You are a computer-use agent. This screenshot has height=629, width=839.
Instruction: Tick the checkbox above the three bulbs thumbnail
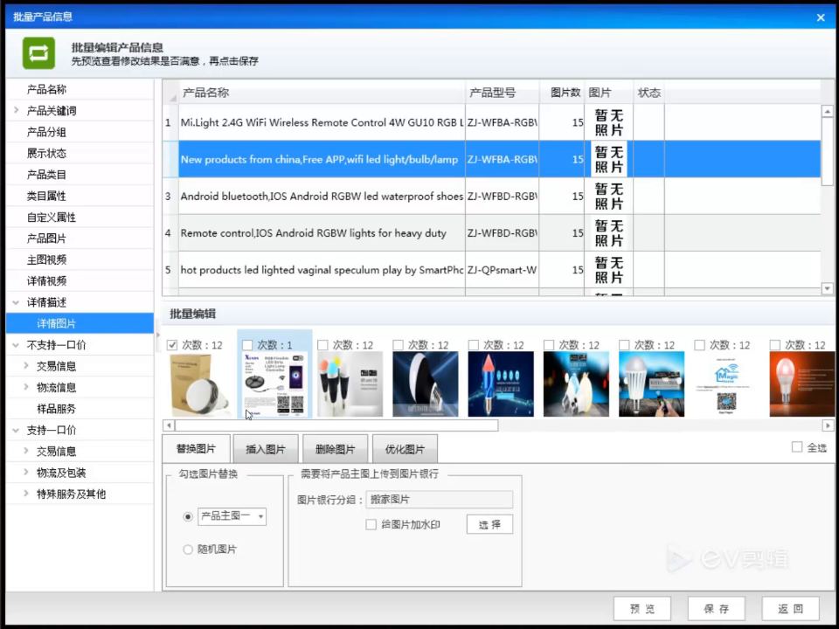pyautogui.click(x=322, y=345)
